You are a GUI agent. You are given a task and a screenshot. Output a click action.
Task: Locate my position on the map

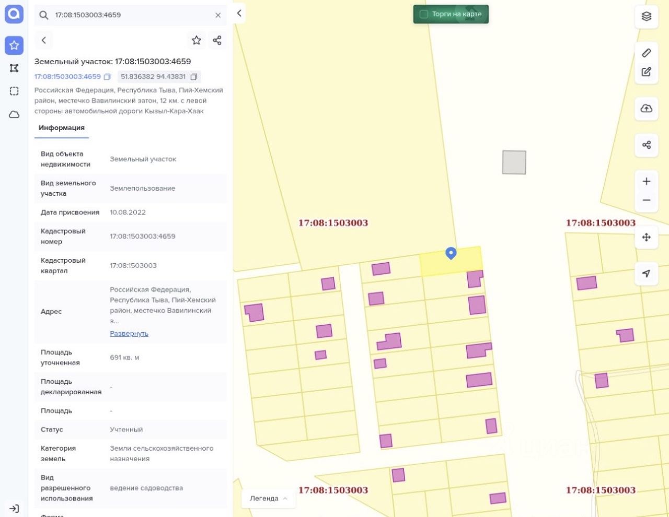pyautogui.click(x=647, y=274)
